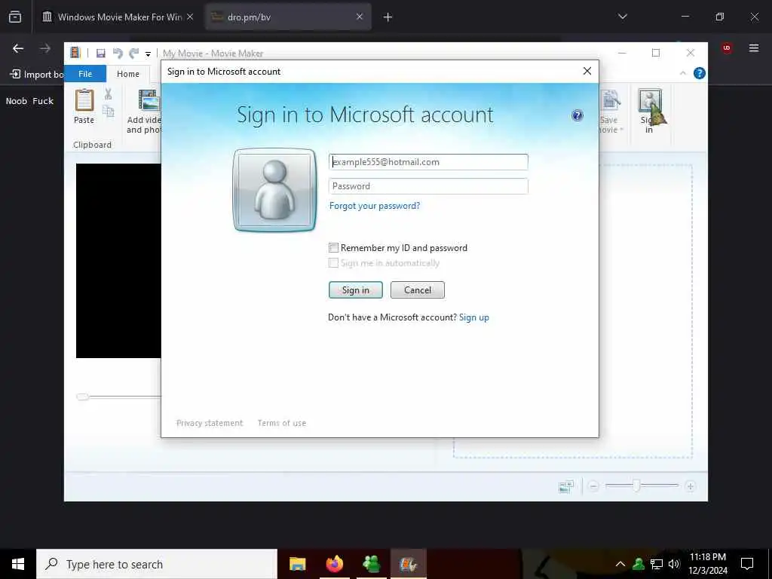
Task: Open the Terms of use link
Action: coord(282,423)
